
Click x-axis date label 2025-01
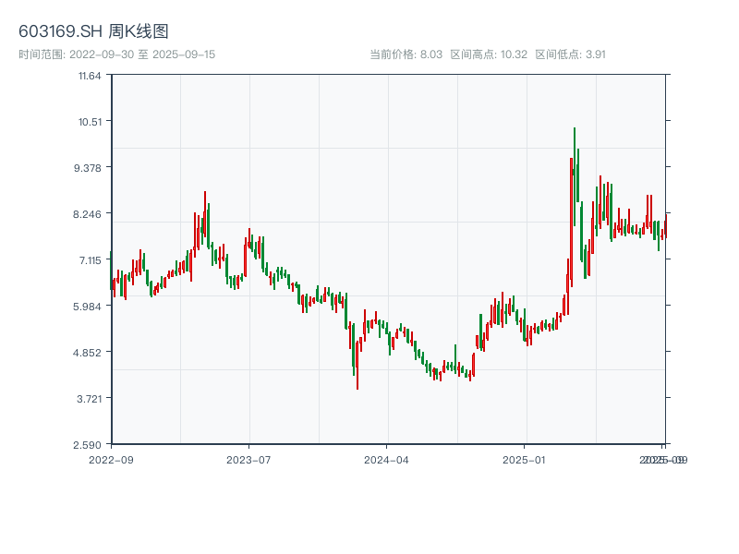[x=524, y=460]
